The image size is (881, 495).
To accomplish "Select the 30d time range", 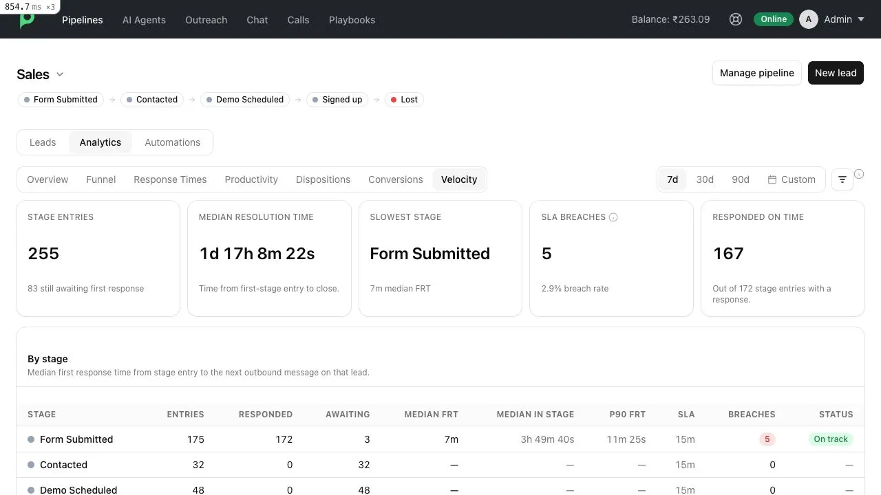I will pyautogui.click(x=705, y=179).
